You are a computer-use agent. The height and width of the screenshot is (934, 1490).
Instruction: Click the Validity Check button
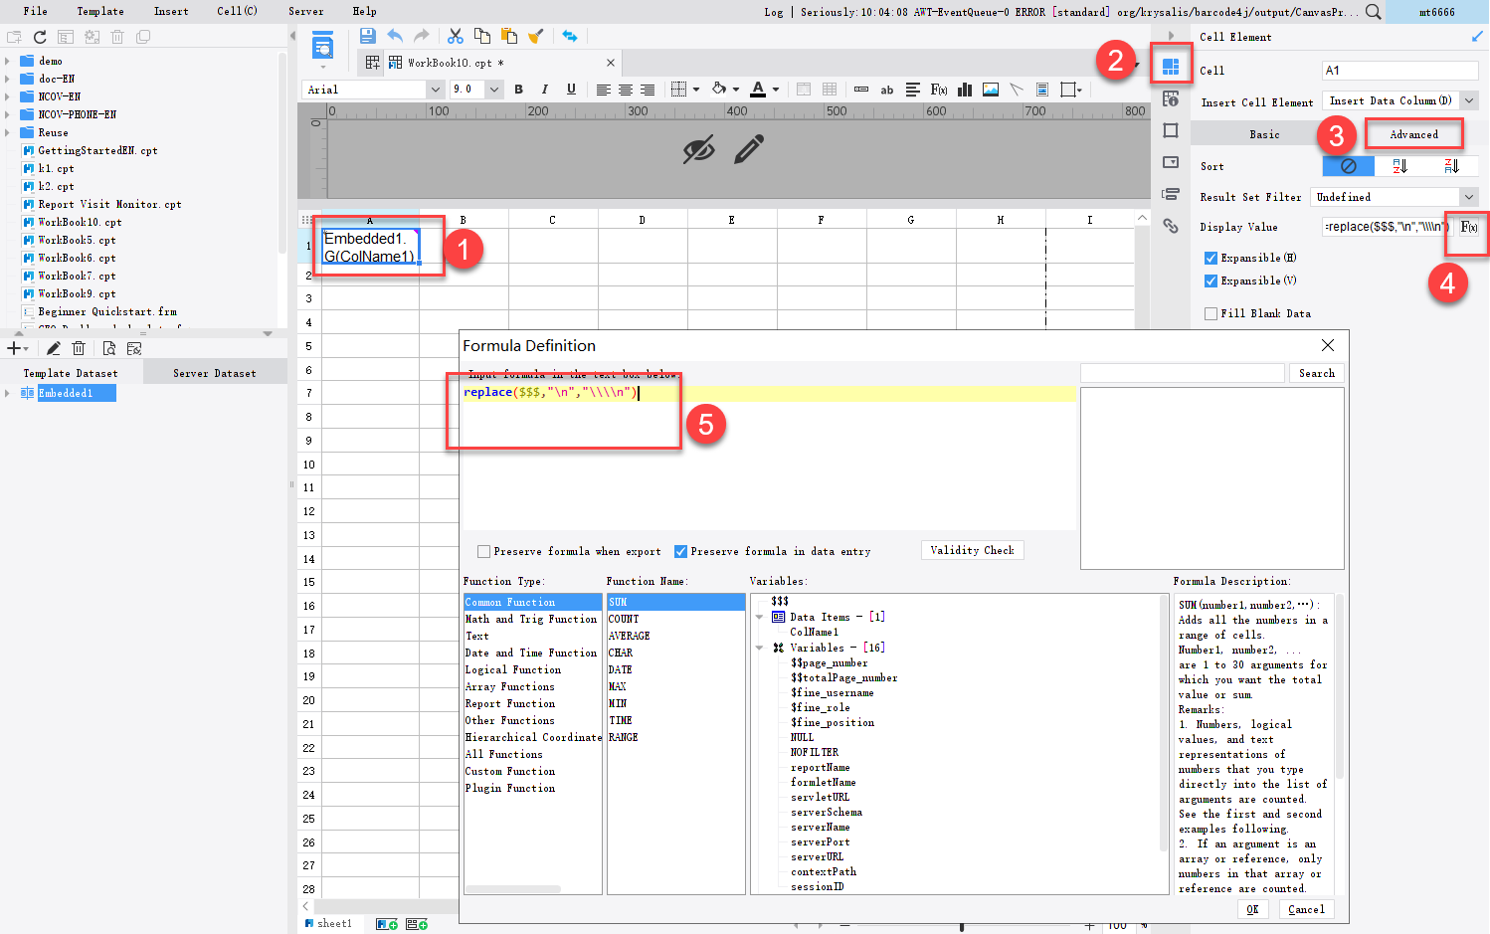972,550
